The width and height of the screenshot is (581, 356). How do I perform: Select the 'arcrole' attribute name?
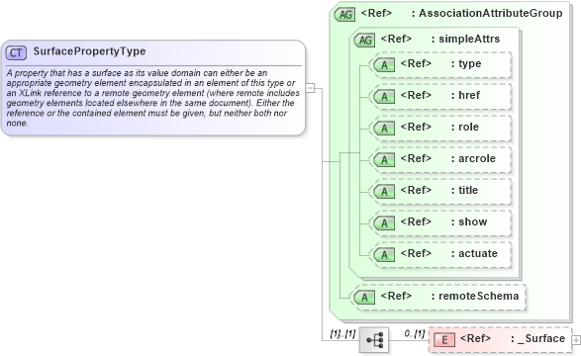[477, 159]
